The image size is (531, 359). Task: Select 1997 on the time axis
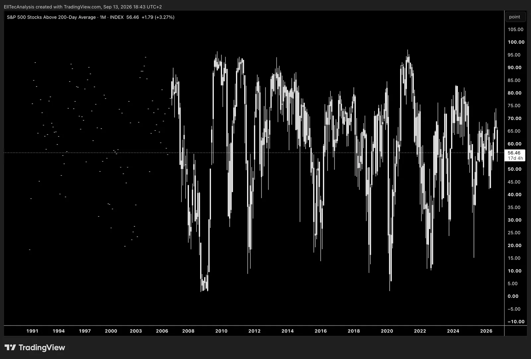[85, 331]
